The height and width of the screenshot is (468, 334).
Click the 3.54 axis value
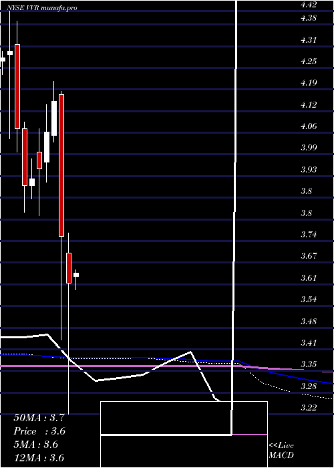click(309, 300)
